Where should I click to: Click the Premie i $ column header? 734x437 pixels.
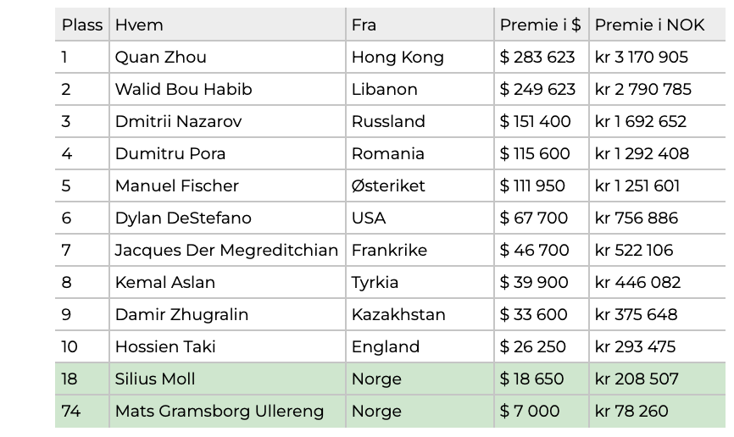coord(541,25)
